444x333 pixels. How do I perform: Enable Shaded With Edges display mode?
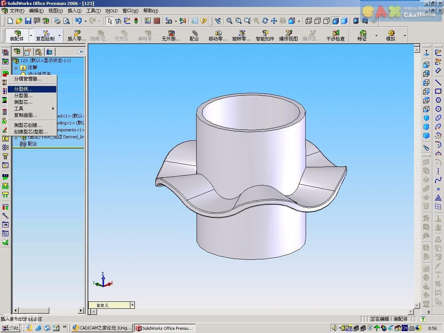[x=335, y=21]
